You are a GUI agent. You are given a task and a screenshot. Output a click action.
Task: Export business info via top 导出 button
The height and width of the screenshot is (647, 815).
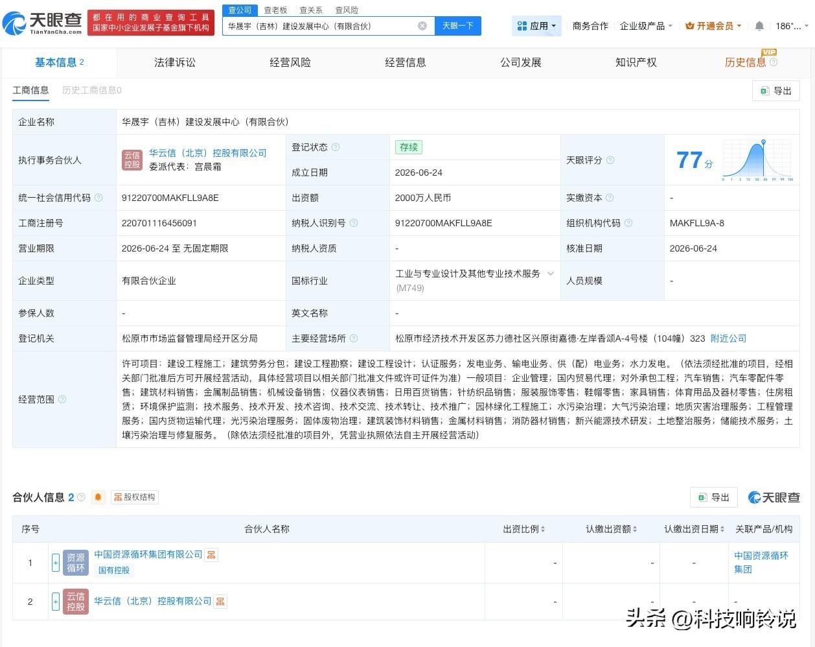(776, 91)
